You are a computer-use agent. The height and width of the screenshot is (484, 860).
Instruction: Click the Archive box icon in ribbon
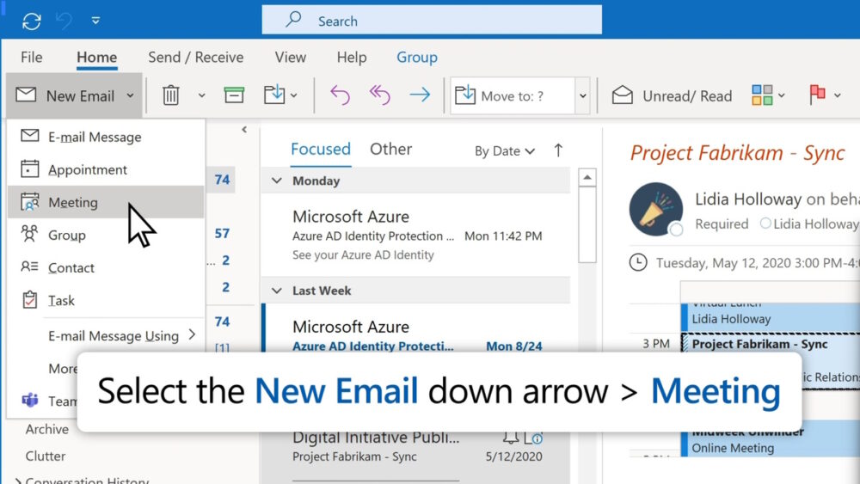(234, 95)
